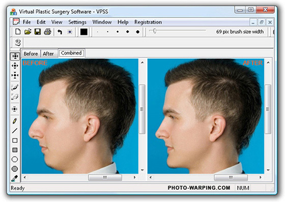Select the empty rectangle shape tool
The width and height of the screenshot is (285, 202).
tap(15, 140)
